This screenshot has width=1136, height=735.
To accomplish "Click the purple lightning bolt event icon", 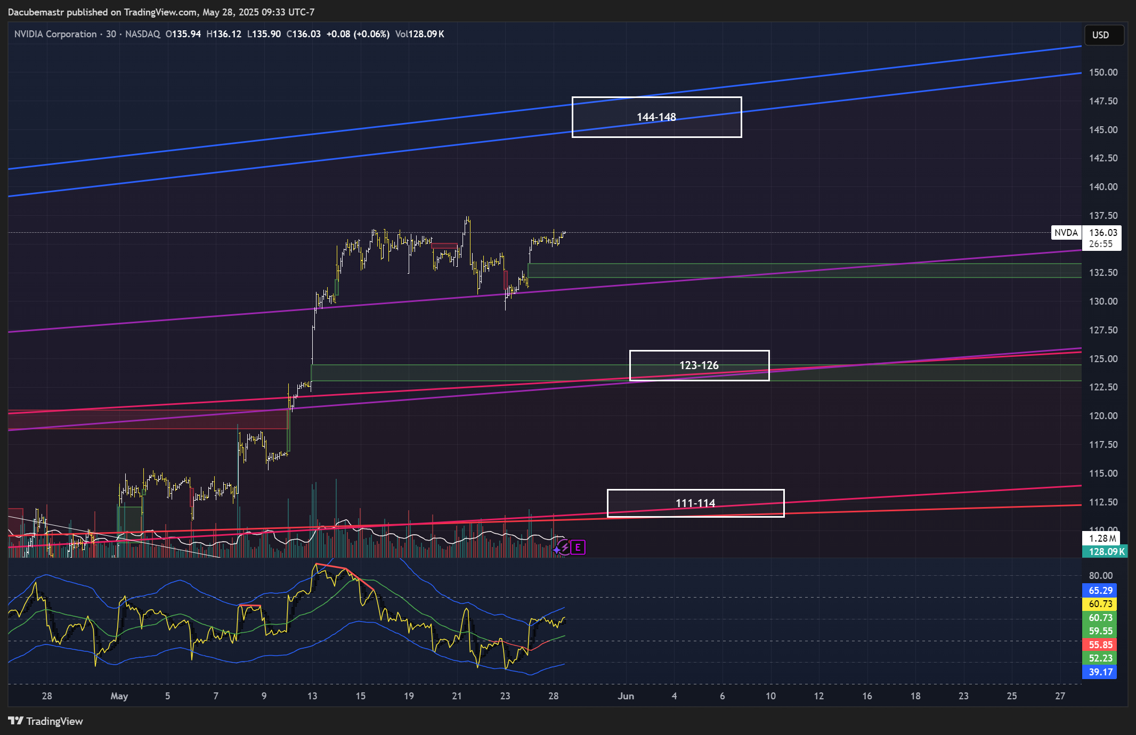I will [x=565, y=547].
